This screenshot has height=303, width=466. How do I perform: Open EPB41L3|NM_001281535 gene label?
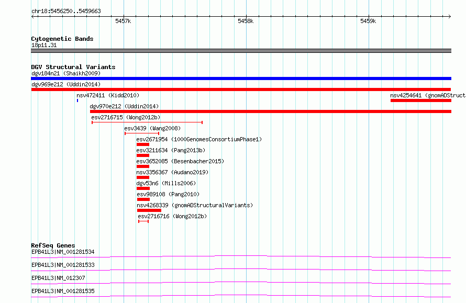point(63,291)
